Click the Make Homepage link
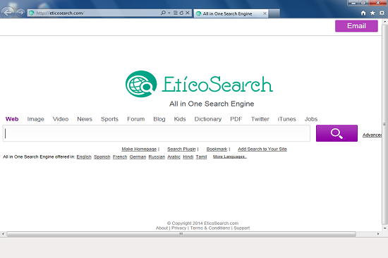 139,149
